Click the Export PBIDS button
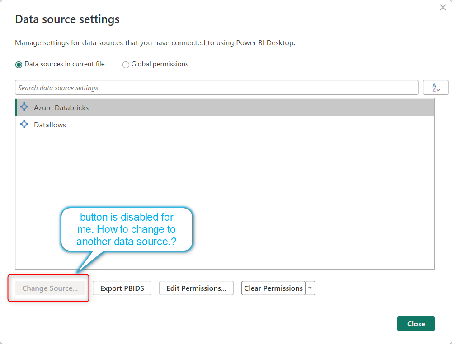Screen dimensions: 452x344 (122, 288)
